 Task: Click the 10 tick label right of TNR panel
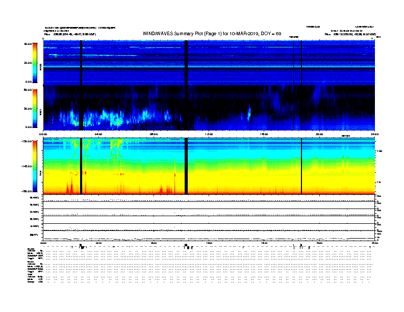point(379,183)
